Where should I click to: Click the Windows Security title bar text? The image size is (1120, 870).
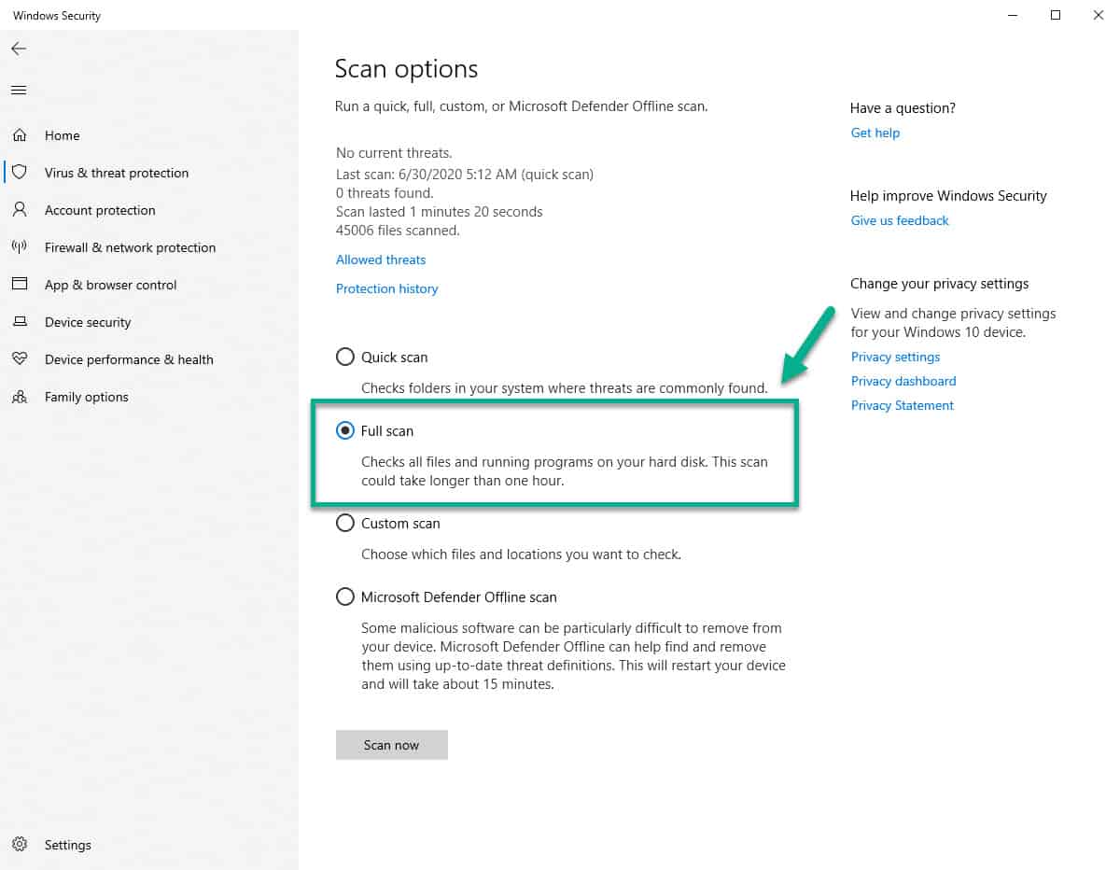(x=57, y=16)
